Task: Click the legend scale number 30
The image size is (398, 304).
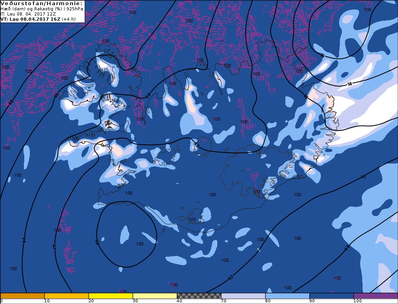Action: (x=135, y=301)
